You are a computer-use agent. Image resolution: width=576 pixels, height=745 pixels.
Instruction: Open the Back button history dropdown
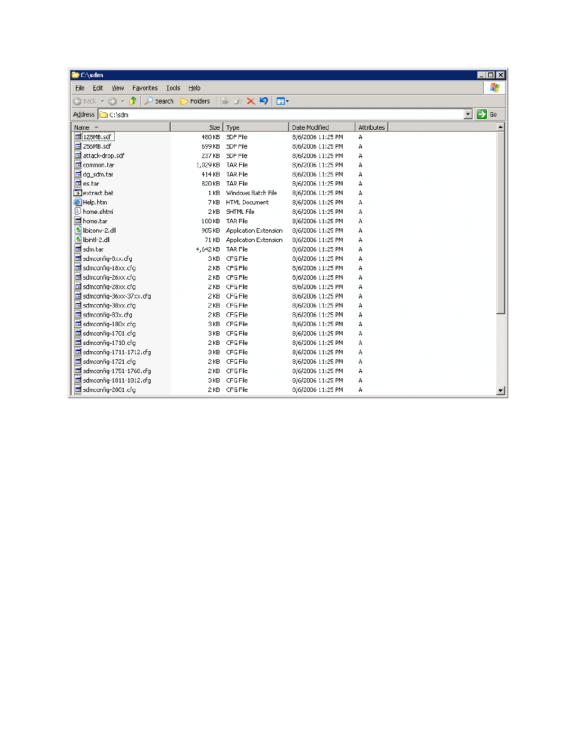tap(102, 101)
